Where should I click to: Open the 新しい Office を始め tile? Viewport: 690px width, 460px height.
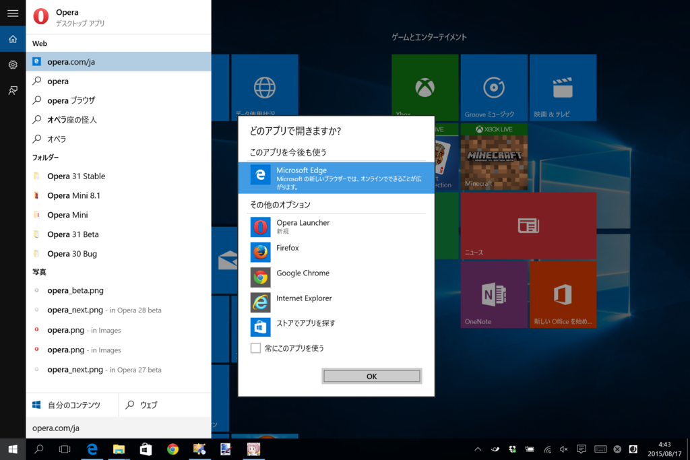click(563, 294)
